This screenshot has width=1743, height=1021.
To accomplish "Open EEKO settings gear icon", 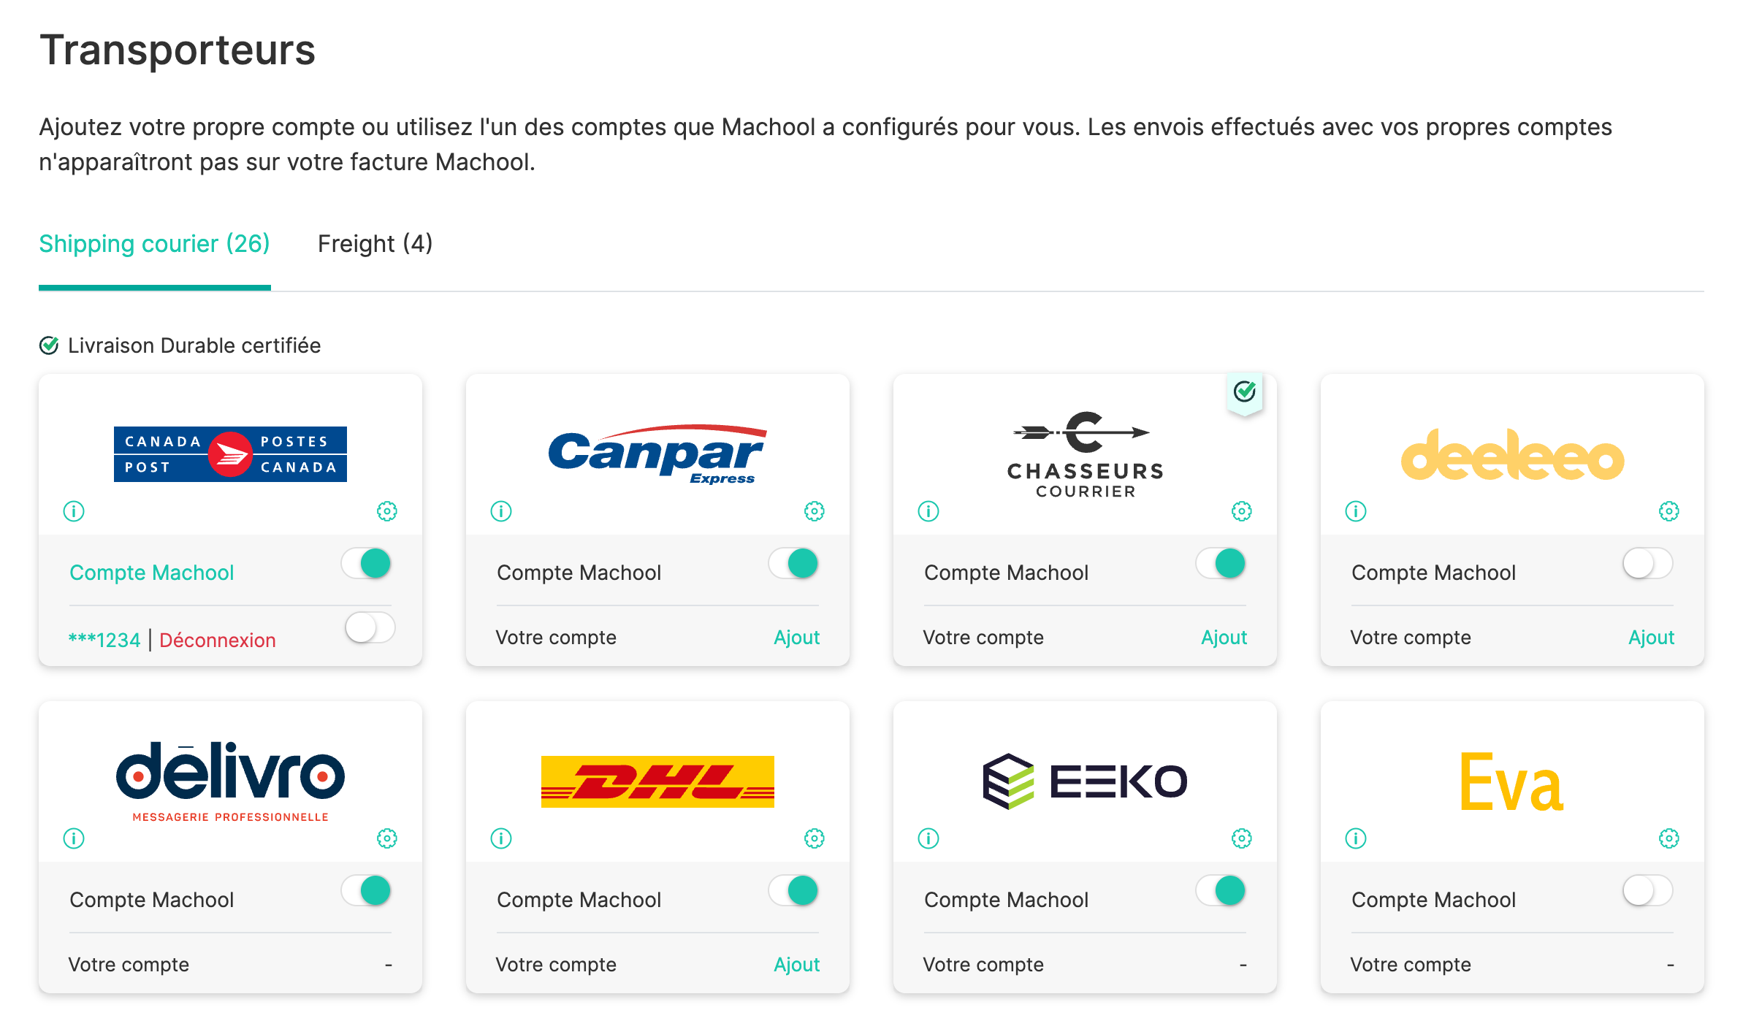I will [x=1241, y=838].
